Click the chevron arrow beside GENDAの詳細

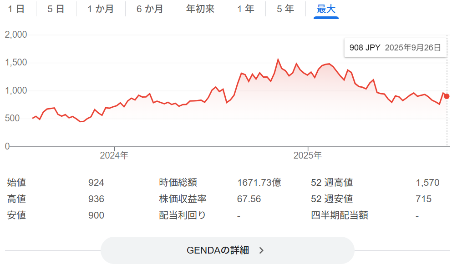coord(261,250)
